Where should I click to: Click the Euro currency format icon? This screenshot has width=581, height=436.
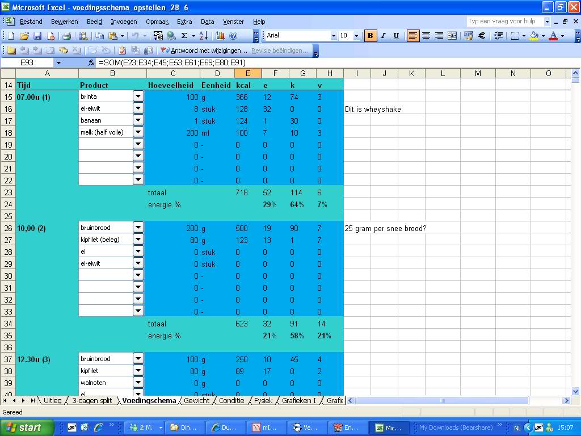482,36
